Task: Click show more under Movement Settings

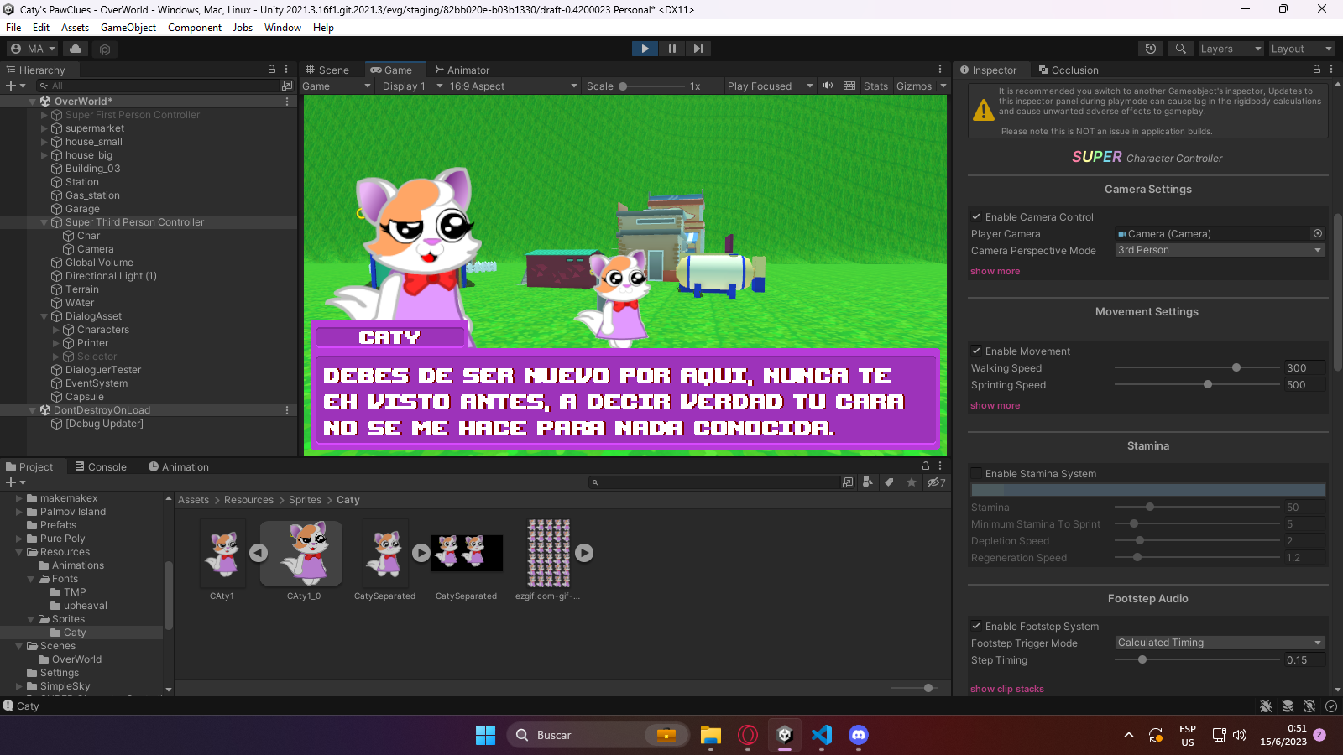Action: (x=995, y=405)
